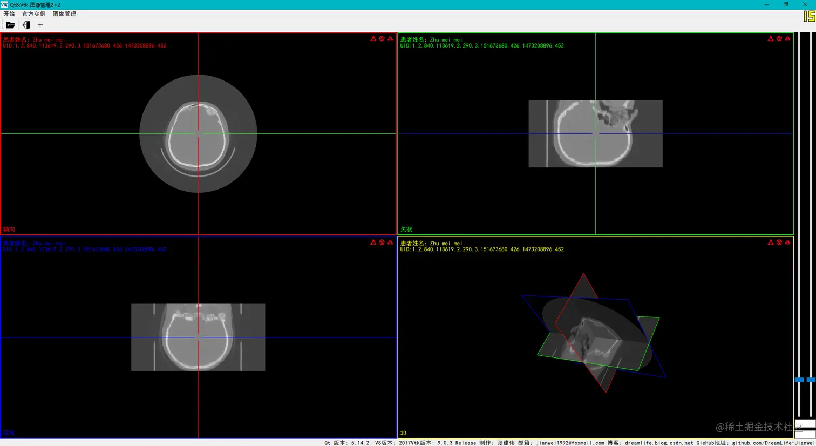
Task: Click the green 矢状 view label
Action: (x=406, y=229)
